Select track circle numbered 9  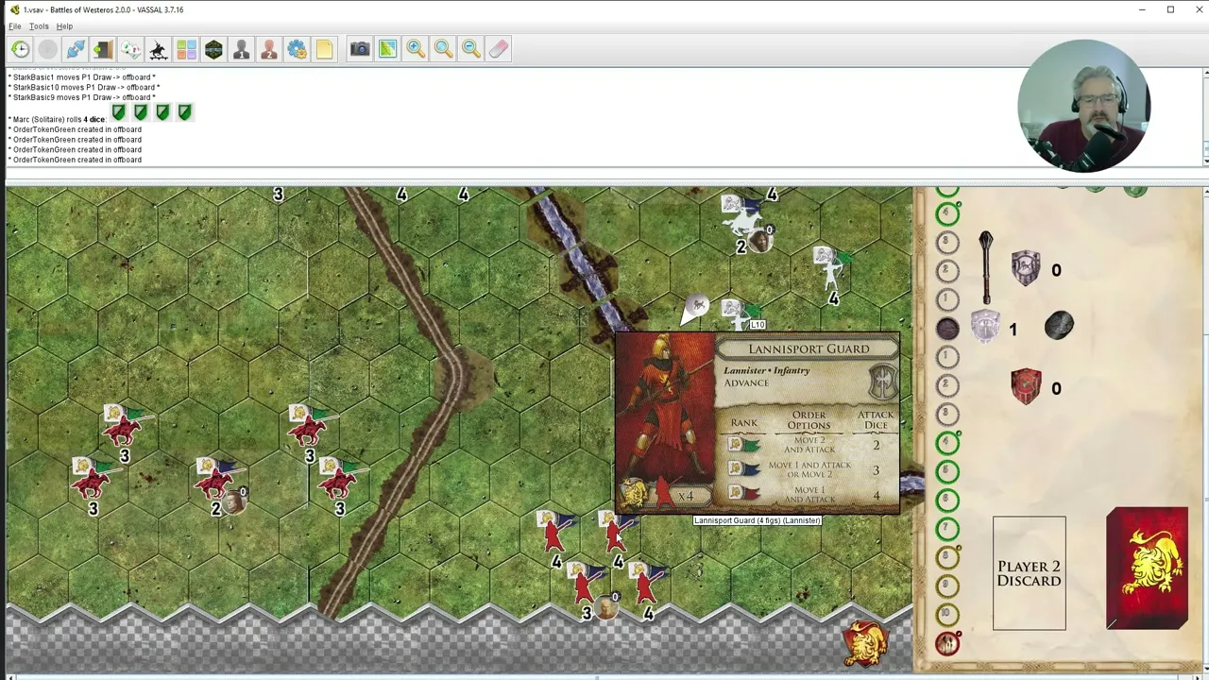click(x=947, y=586)
